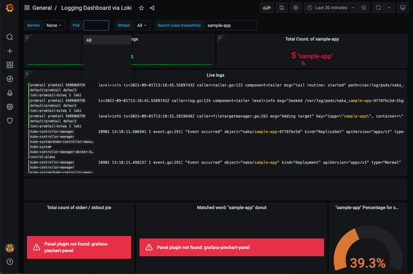413x274 pixels.
Task: Add a new panel to dashboard
Action: 267,8
